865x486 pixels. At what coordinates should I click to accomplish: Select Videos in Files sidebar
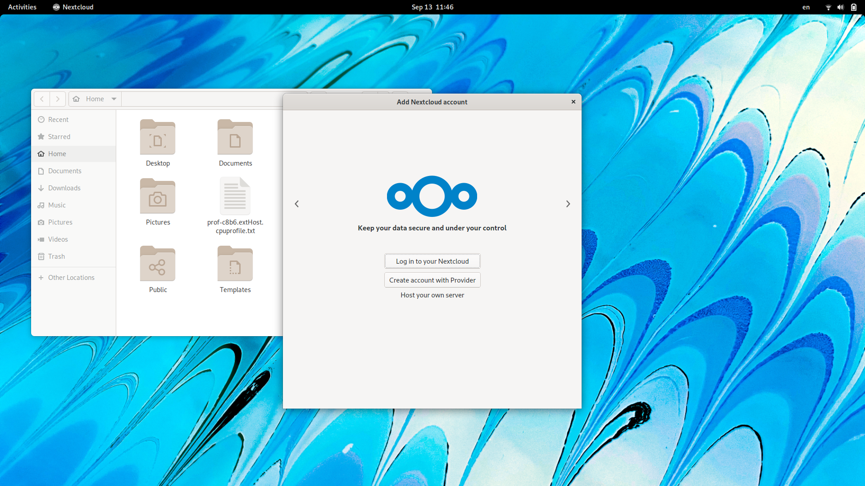74,239
